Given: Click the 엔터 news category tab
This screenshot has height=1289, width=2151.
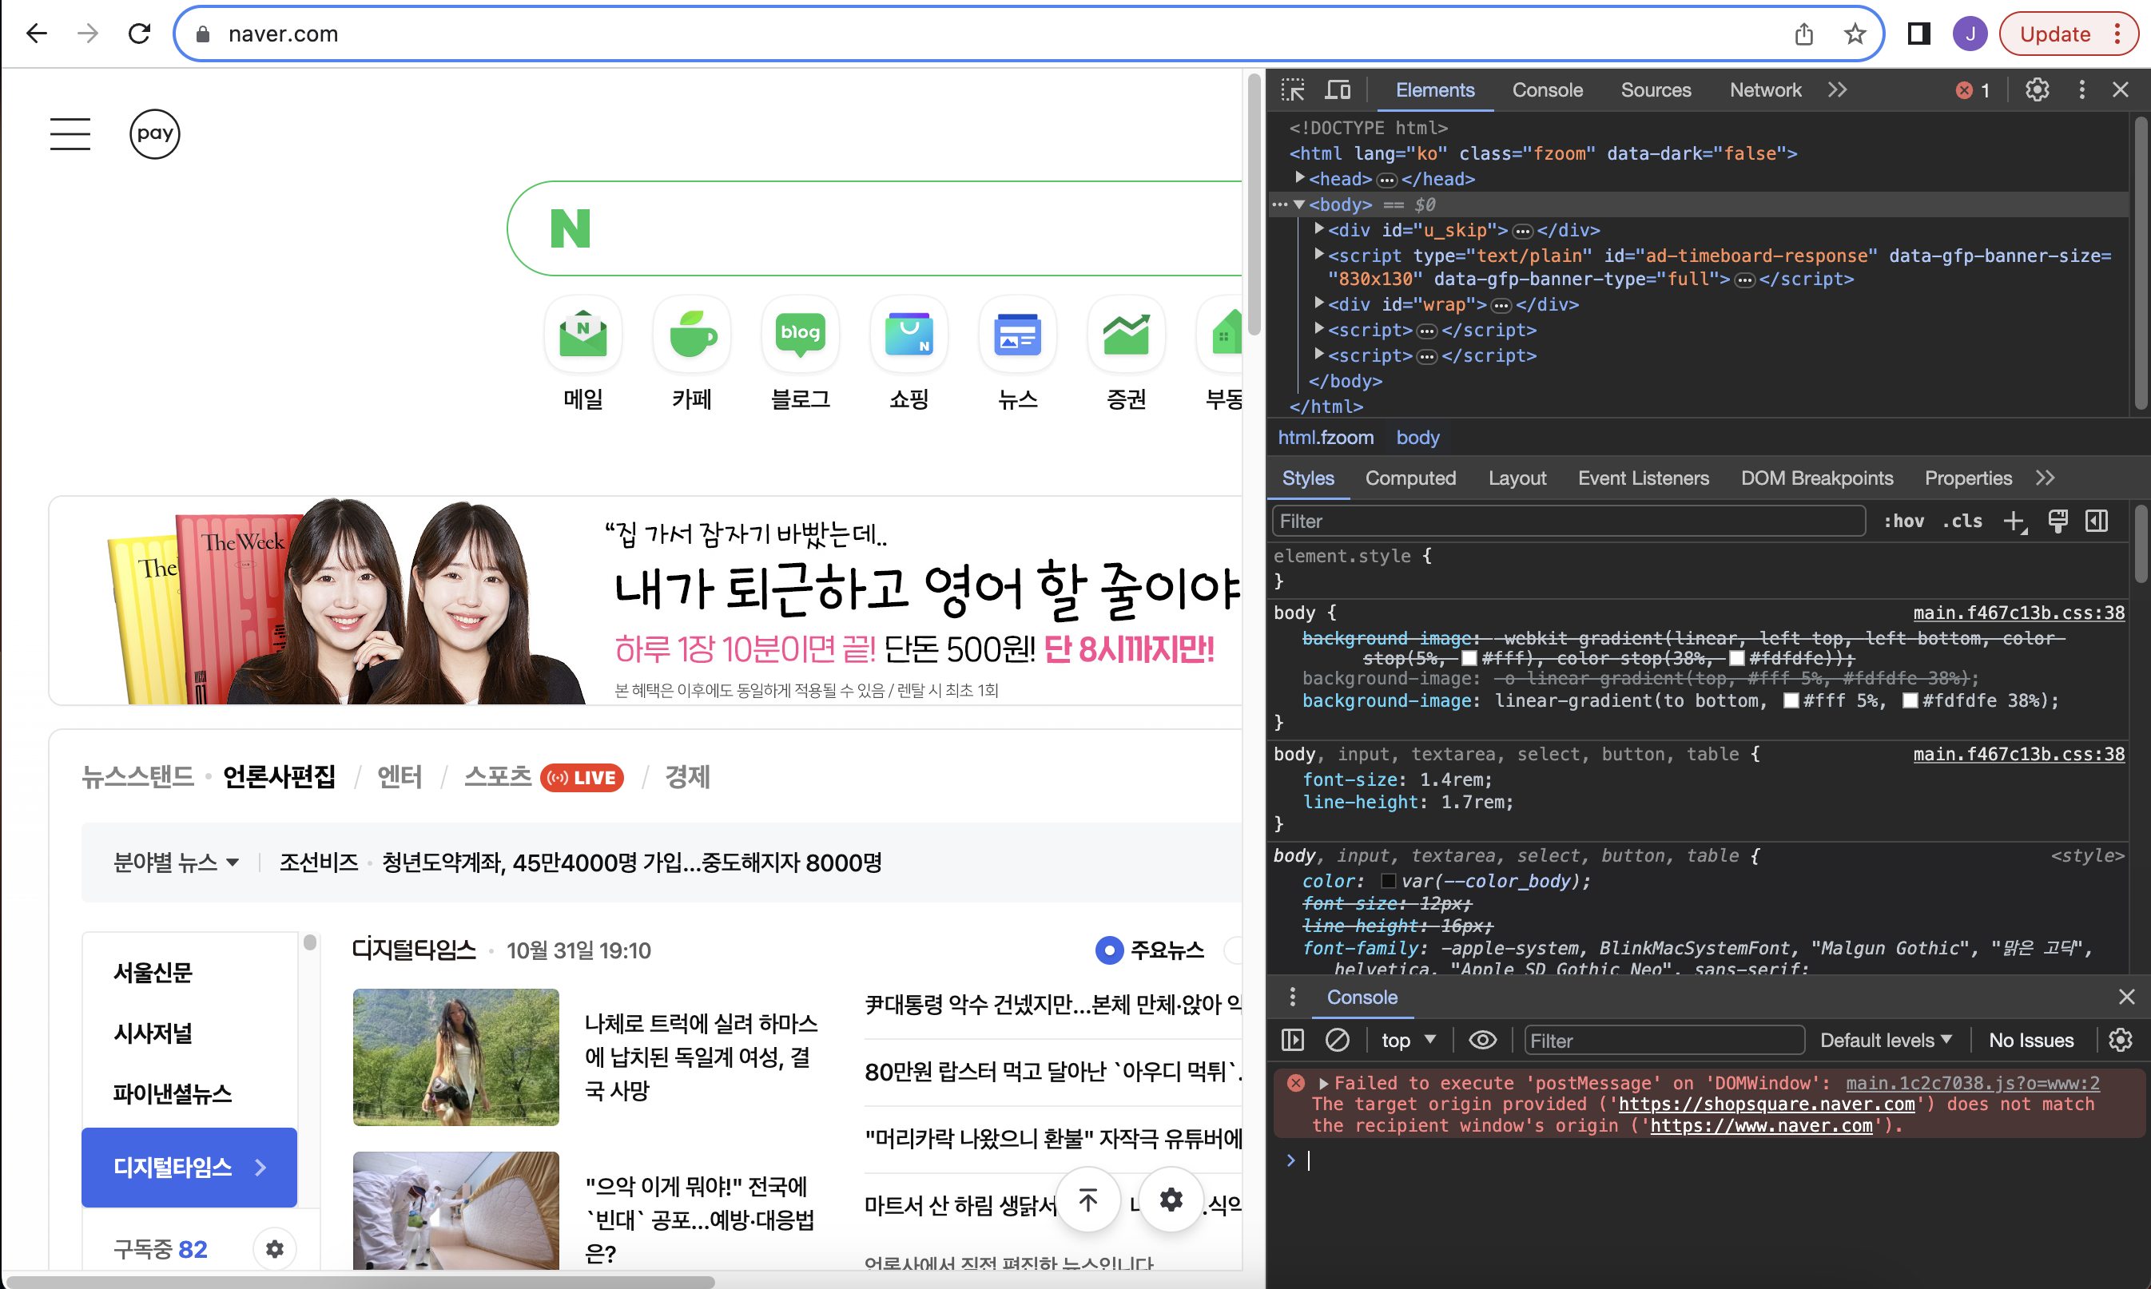Looking at the screenshot, I should [400, 776].
